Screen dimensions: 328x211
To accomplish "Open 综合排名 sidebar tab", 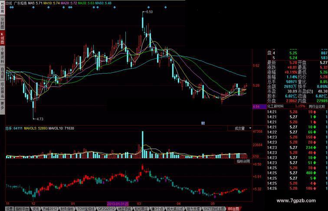I will pos(2,90).
